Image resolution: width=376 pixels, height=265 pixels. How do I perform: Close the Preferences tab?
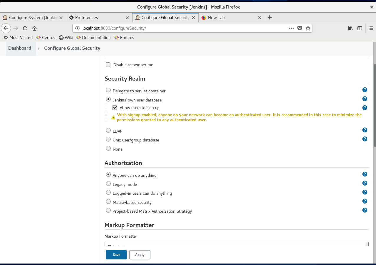coord(127,18)
